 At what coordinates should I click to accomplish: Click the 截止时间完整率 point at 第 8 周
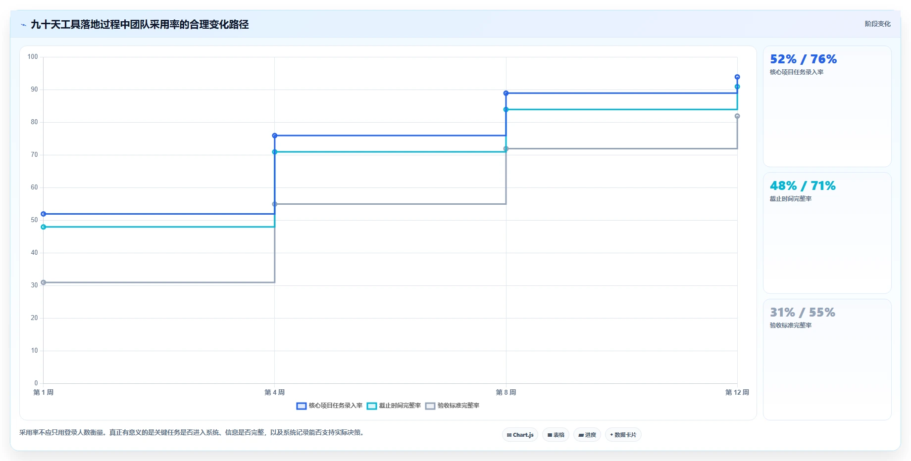coord(506,109)
